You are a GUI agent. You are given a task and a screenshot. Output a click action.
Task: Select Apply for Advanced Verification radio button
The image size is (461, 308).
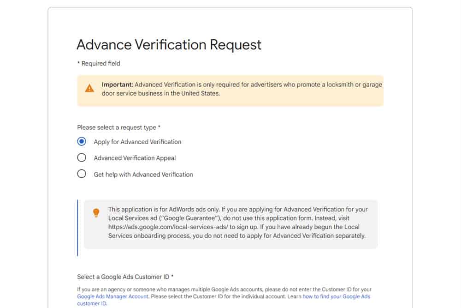(82, 142)
